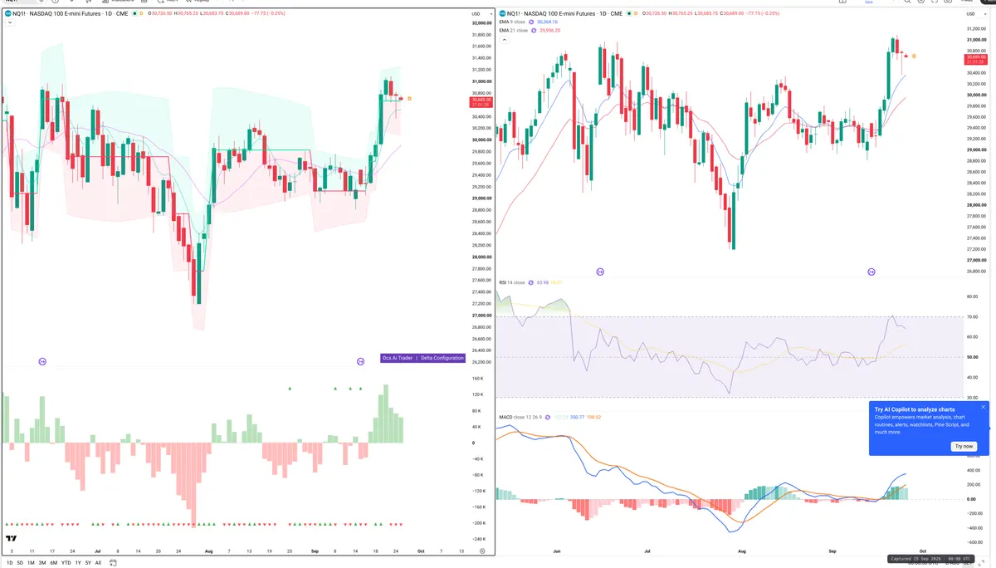The height and width of the screenshot is (568, 996).
Task: Select the RSI 14 close indicator label
Action: [512, 282]
